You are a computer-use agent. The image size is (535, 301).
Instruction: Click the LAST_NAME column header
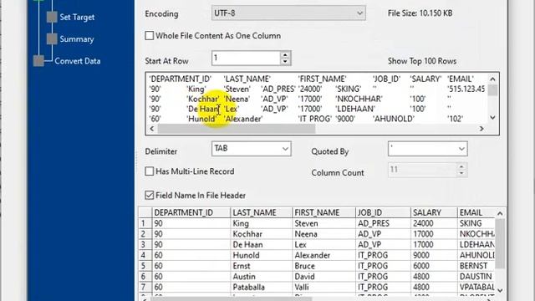click(262, 212)
